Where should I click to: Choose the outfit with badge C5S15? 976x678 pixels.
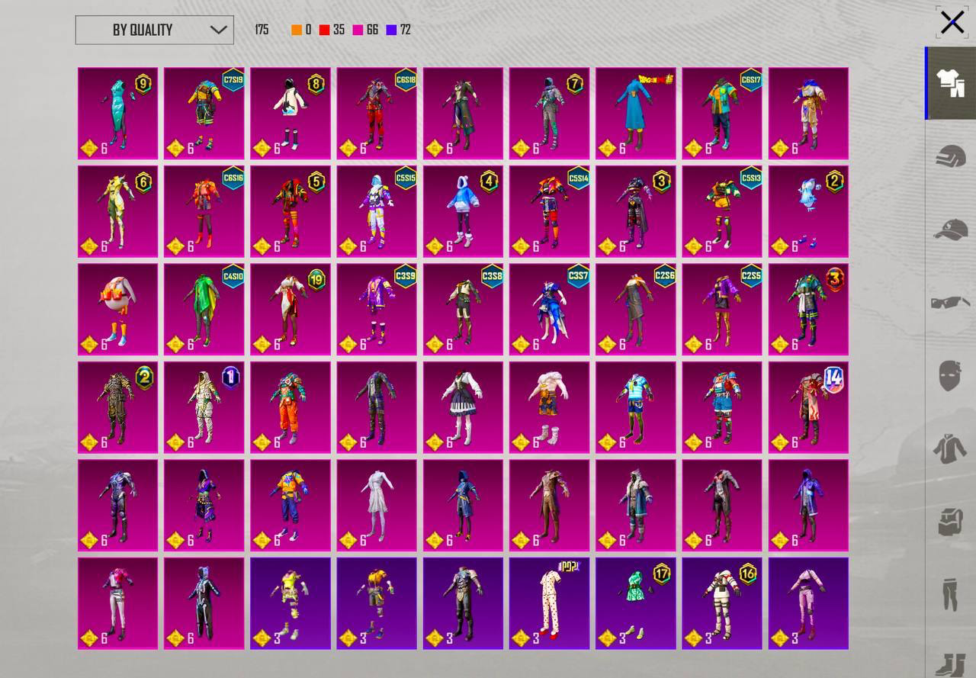[x=377, y=211]
